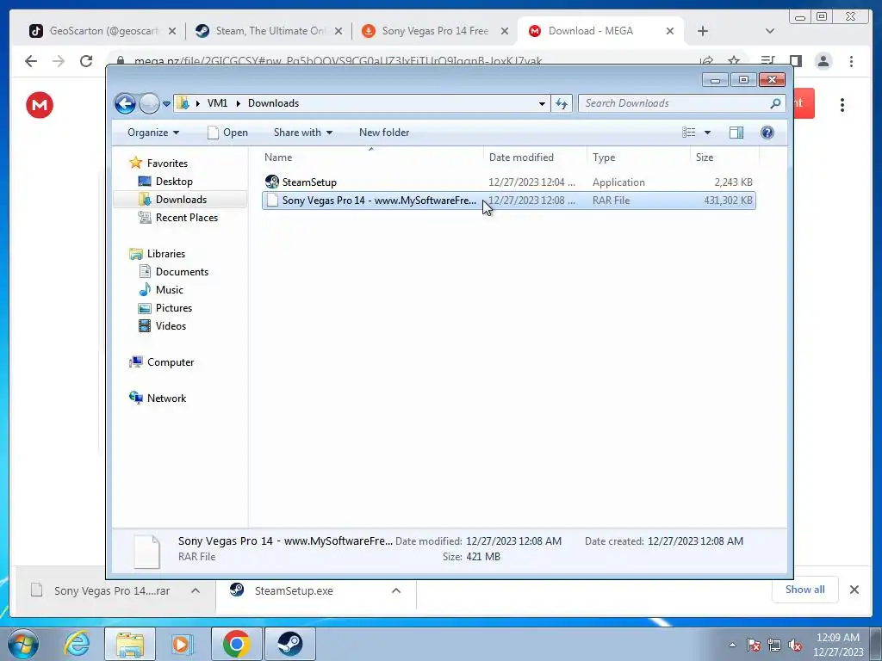
Task: Open the view options dropdown arrow
Action: click(x=708, y=133)
